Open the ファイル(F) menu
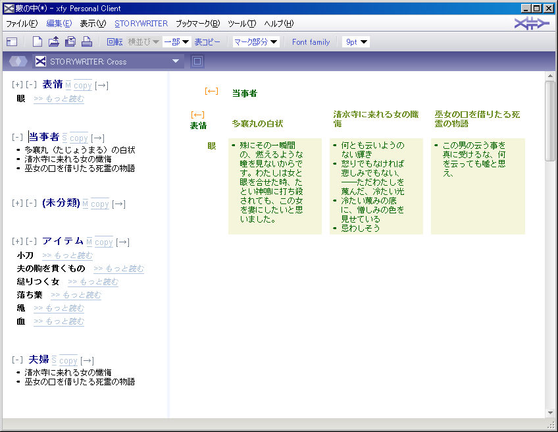 tap(22, 24)
